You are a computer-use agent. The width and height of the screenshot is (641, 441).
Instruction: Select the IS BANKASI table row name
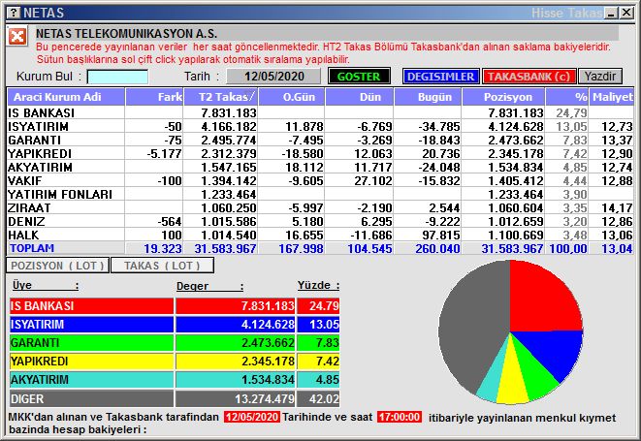click(x=42, y=112)
